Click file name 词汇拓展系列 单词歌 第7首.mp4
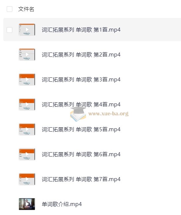 click(81, 179)
